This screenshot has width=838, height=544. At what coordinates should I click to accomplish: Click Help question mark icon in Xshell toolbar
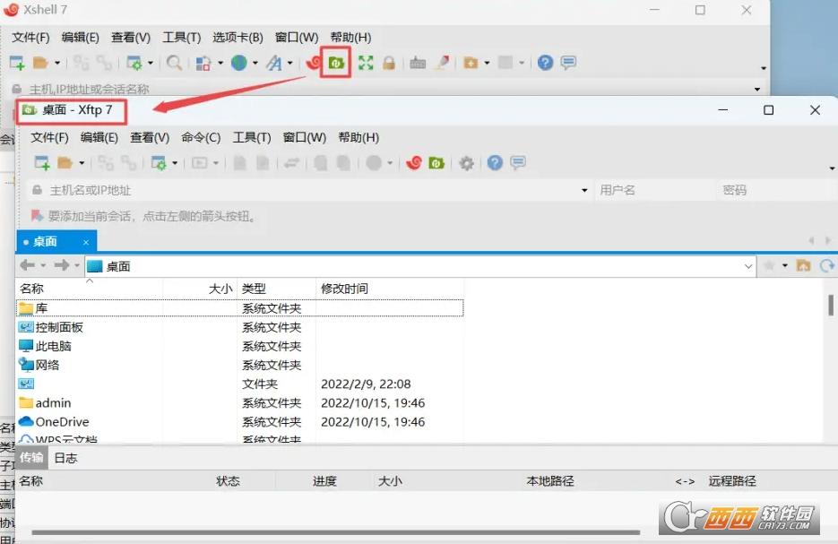(545, 63)
